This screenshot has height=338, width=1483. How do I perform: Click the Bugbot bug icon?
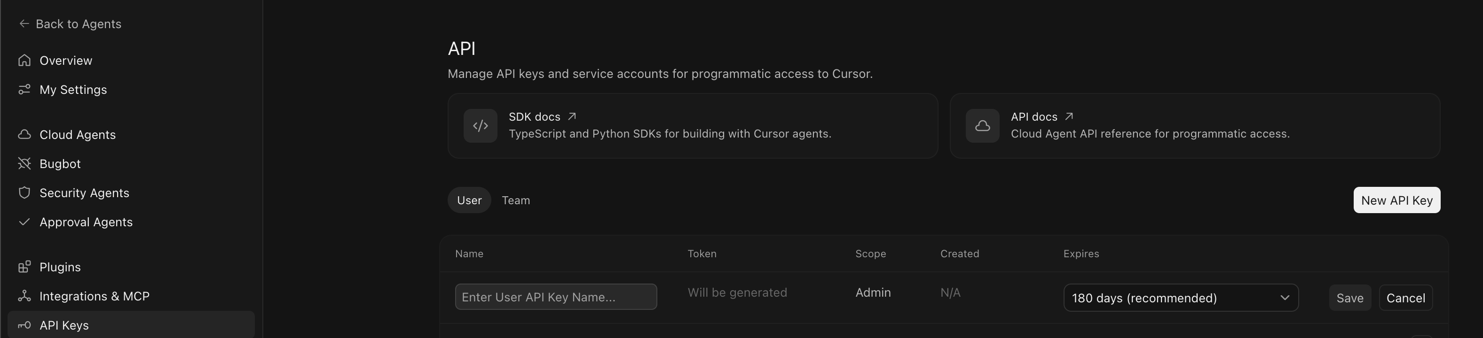click(x=24, y=164)
